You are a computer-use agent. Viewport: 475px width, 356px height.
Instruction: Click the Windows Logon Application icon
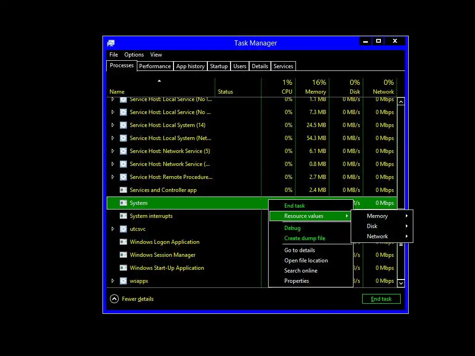tap(123, 242)
